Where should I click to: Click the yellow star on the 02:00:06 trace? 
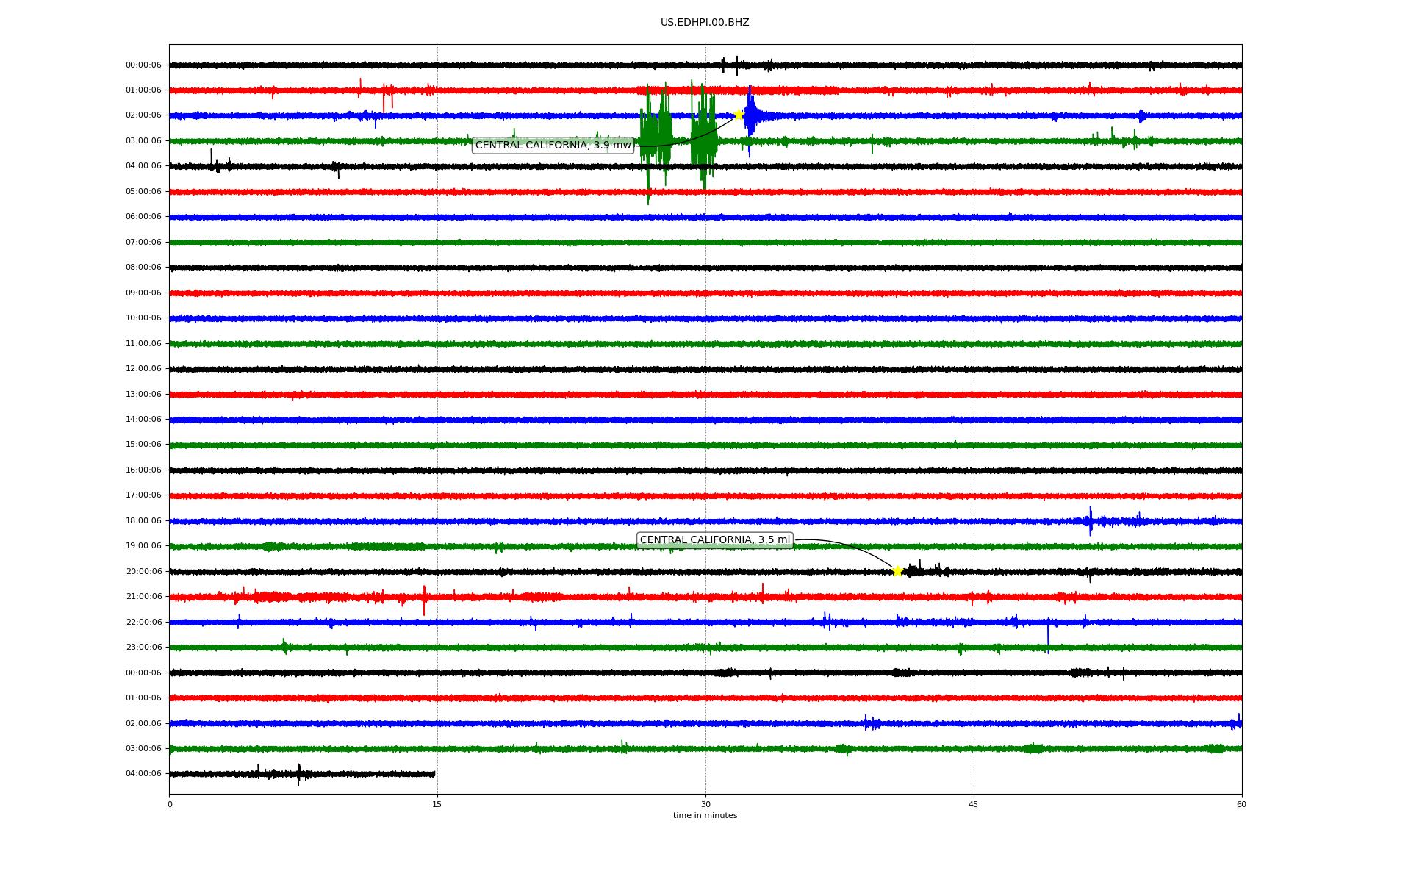click(739, 115)
